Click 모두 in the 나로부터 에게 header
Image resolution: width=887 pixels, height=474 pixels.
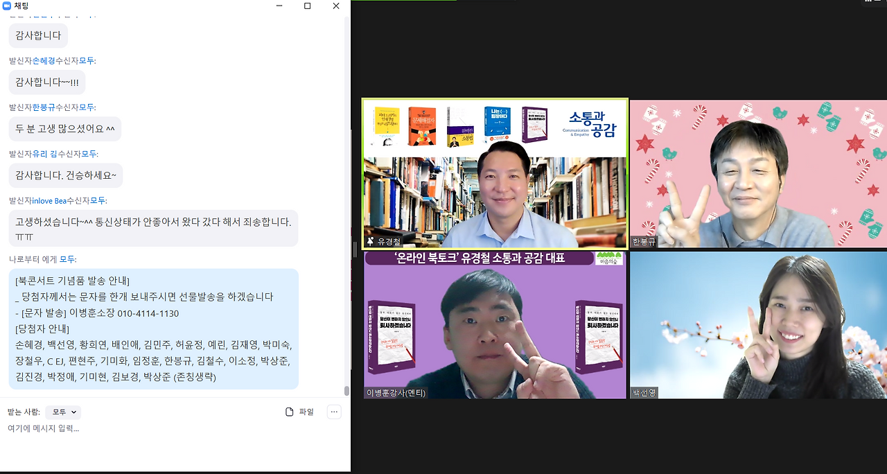[67, 259]
